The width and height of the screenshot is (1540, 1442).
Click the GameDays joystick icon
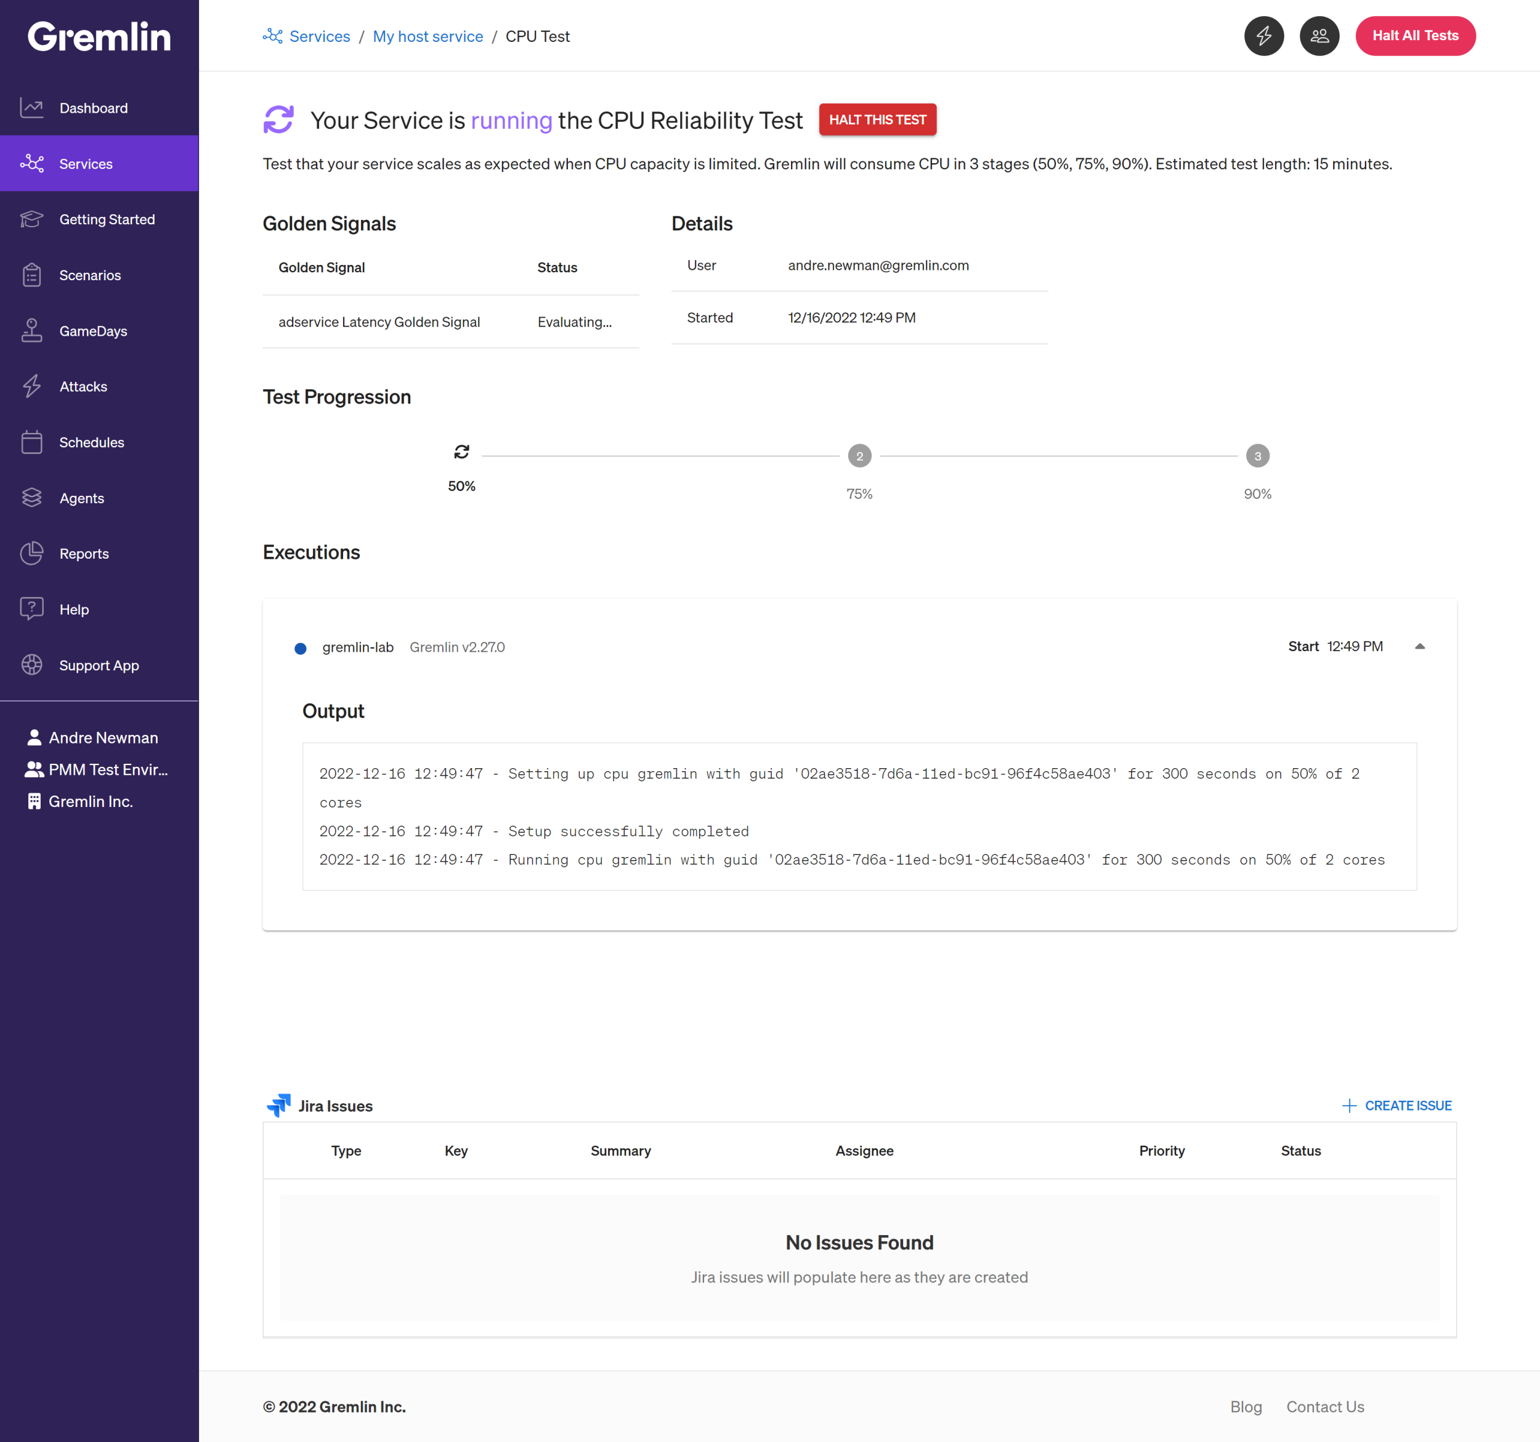[32, 331]
